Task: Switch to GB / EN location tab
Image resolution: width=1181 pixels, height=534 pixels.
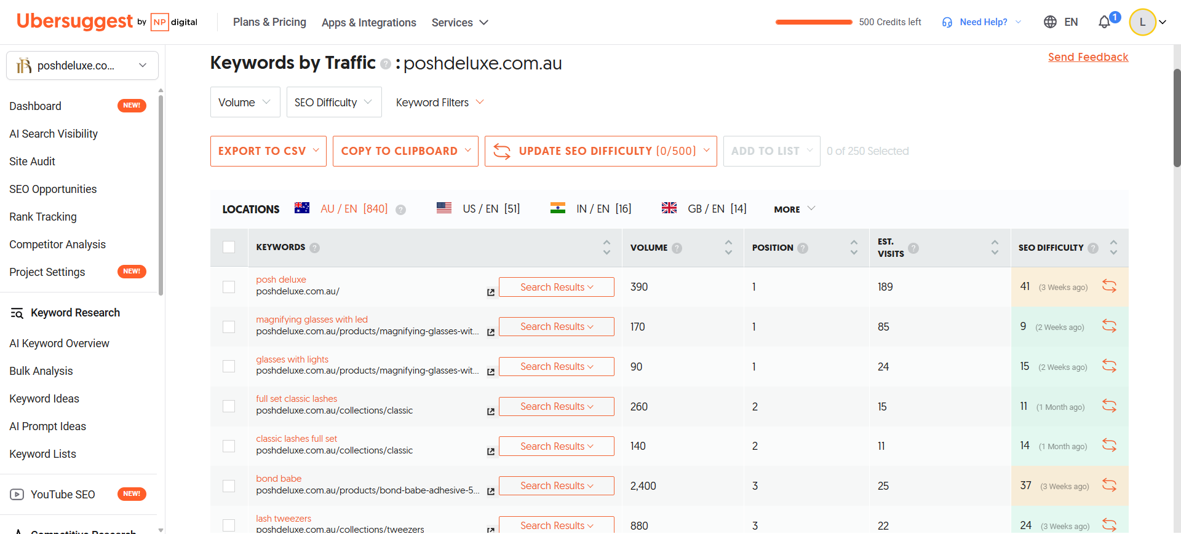Action: click(704, 209)
